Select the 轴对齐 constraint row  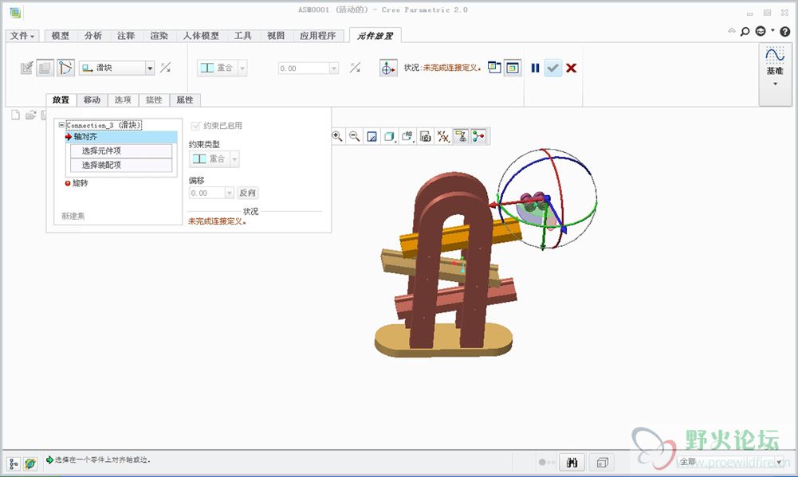[x=122, y=137]
